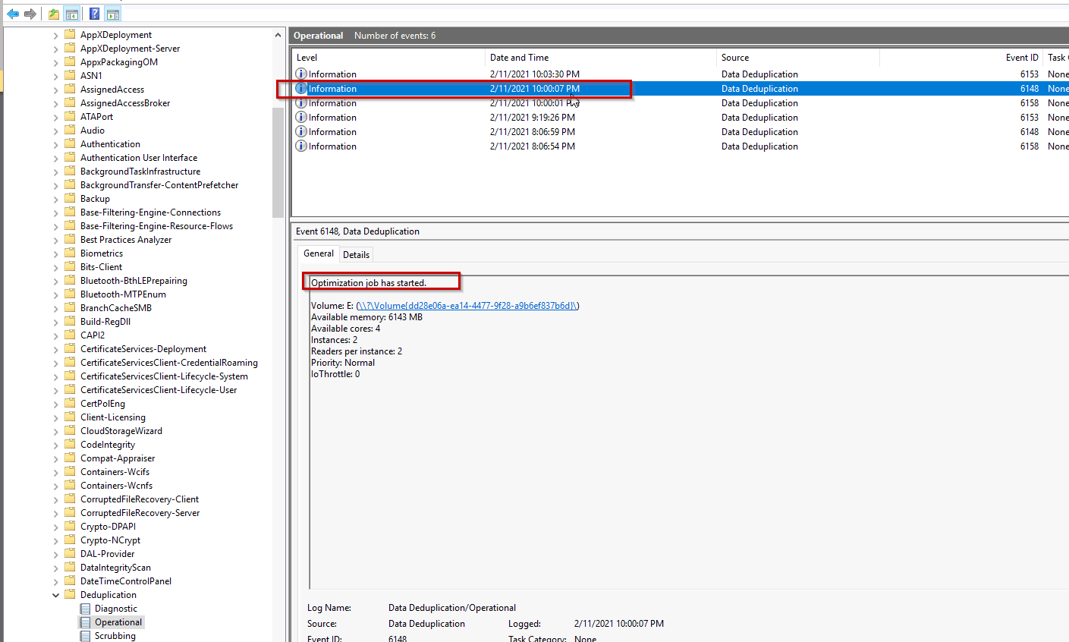Select the Bluetooth-MTPEnum tree item
This screenshot has height=642, width=1069.
pyautogui.click(x=123, y=294)
